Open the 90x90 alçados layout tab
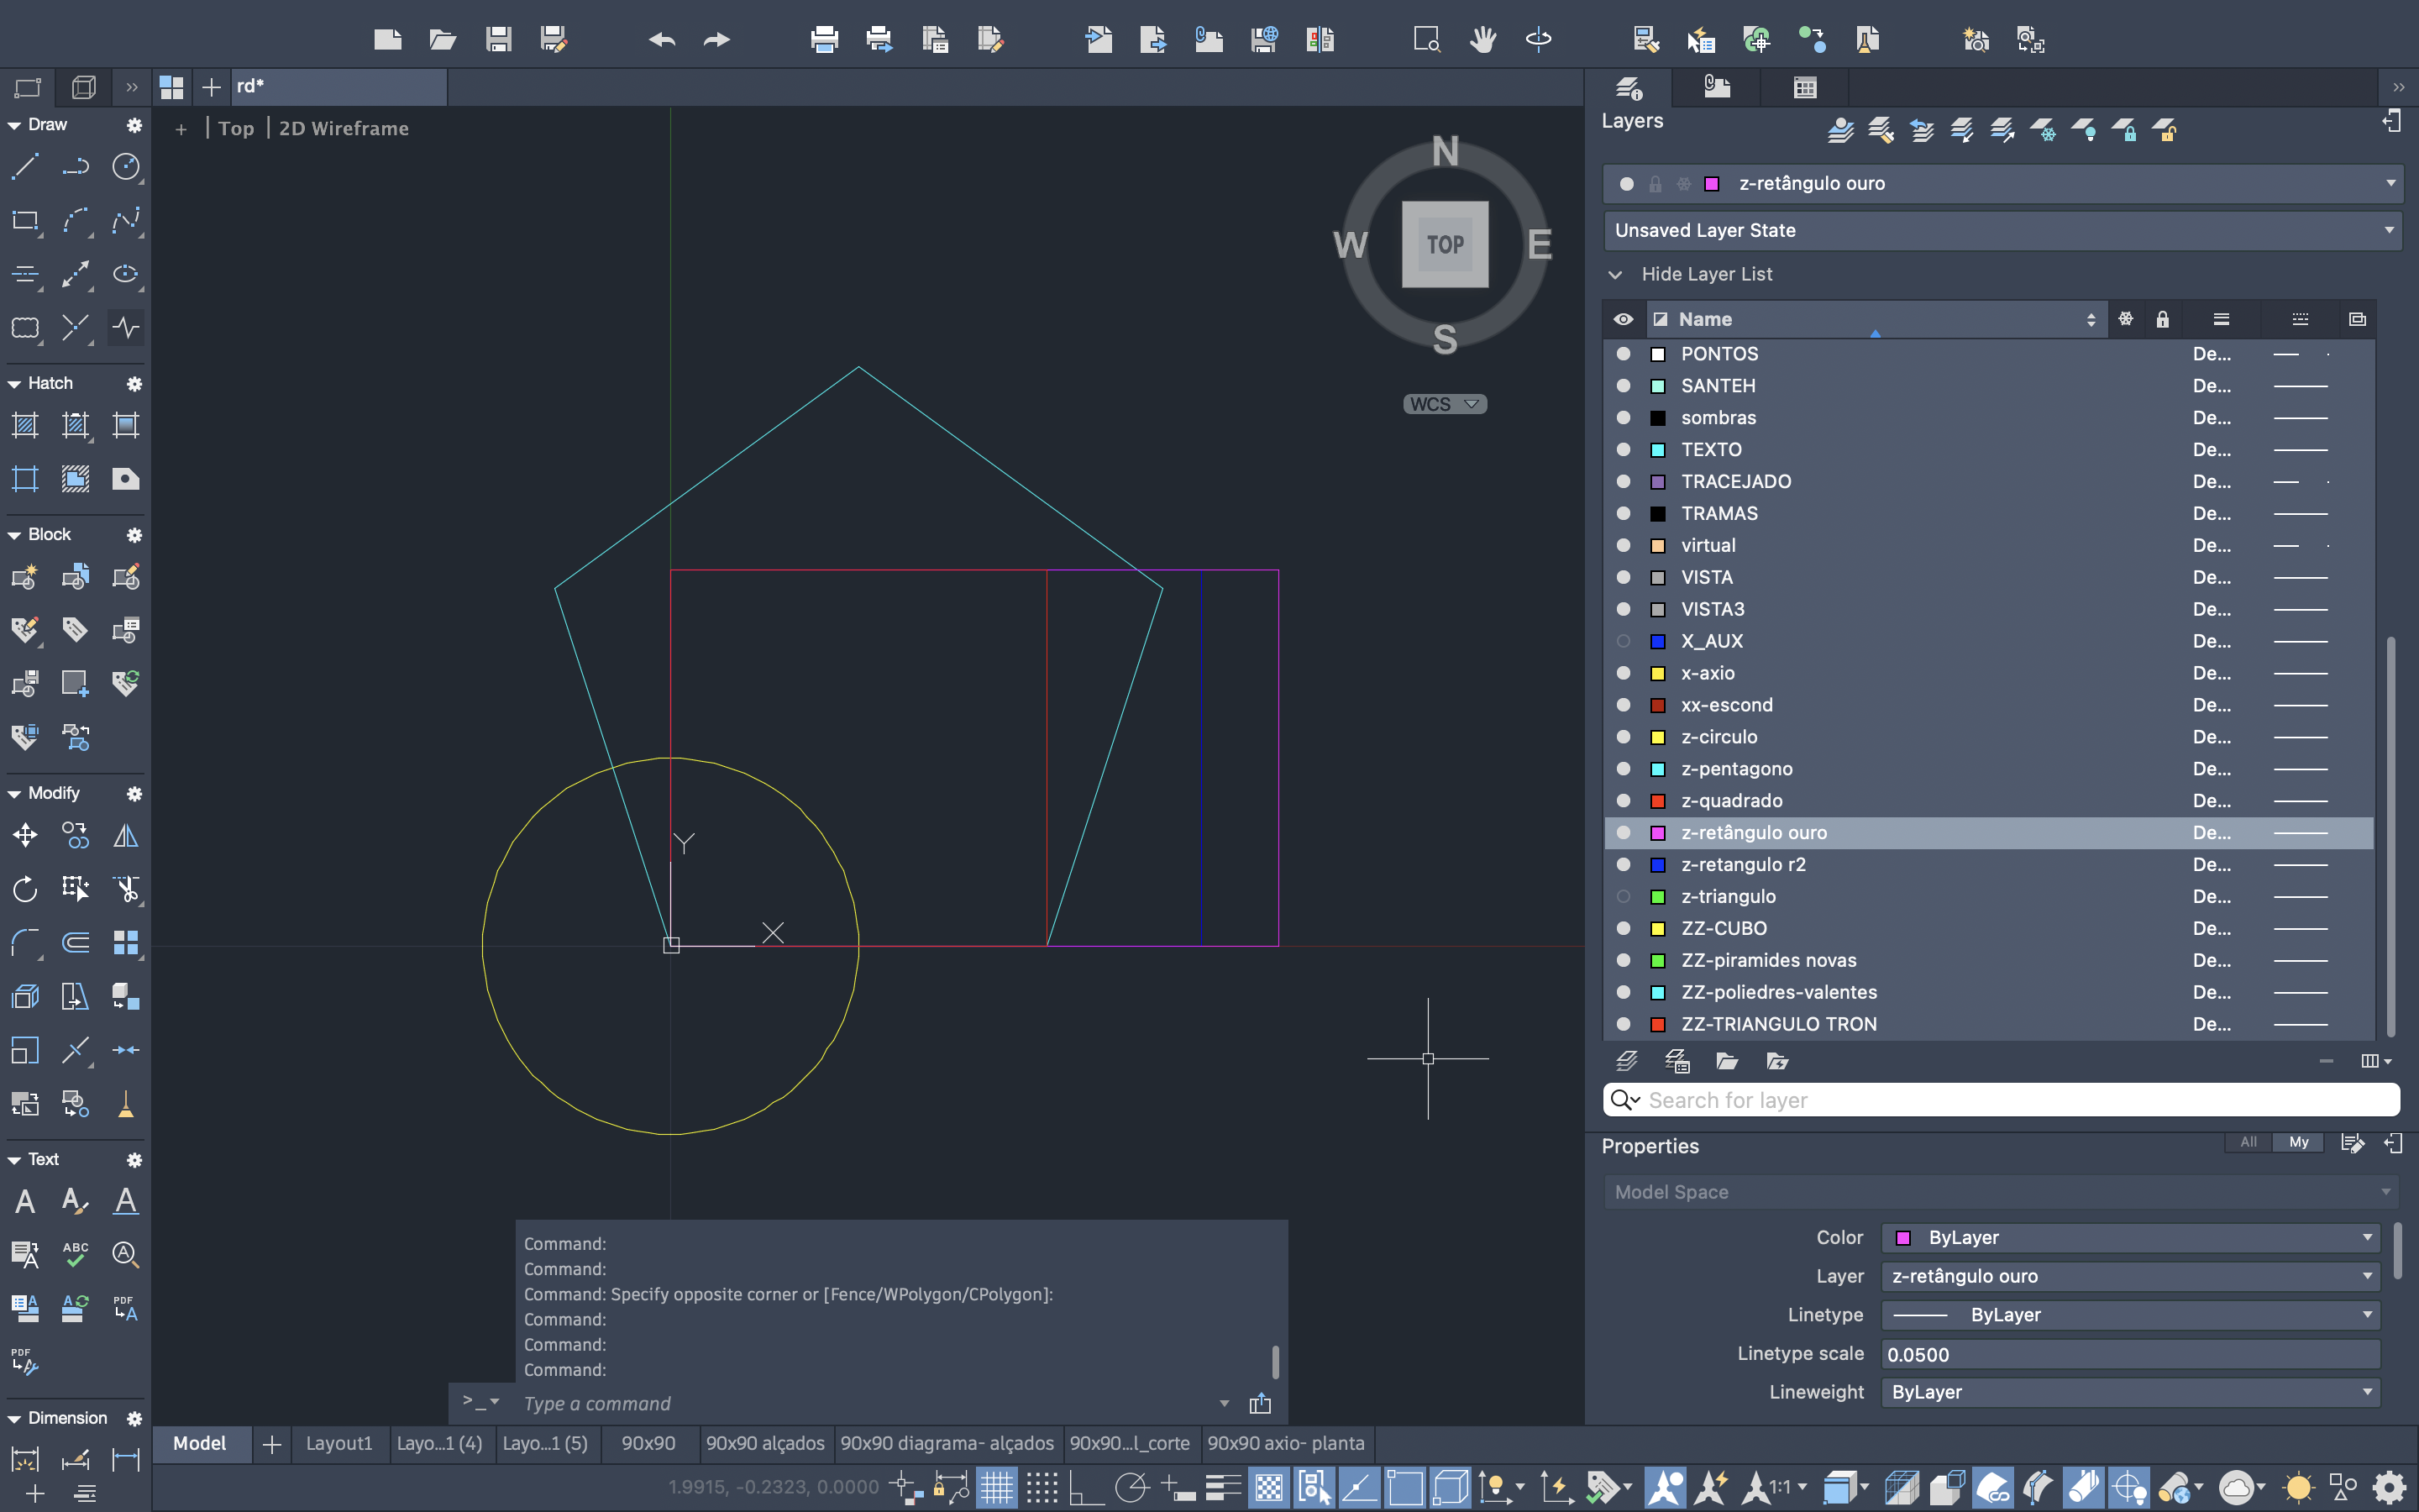The width and height of the screenshot is (2419, 1512). (764, 1443)
